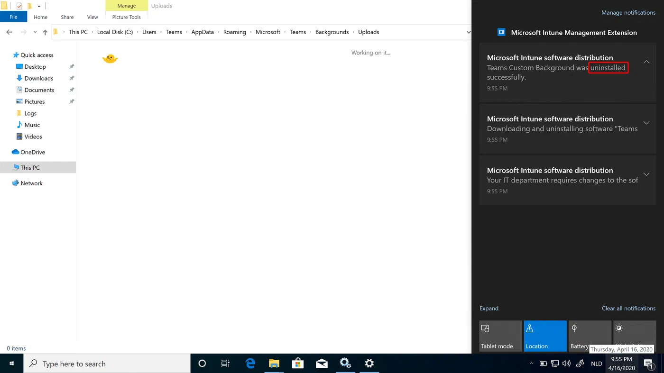
Task: Click the Roaming breadcrumb segment
Action: (235, 32)
